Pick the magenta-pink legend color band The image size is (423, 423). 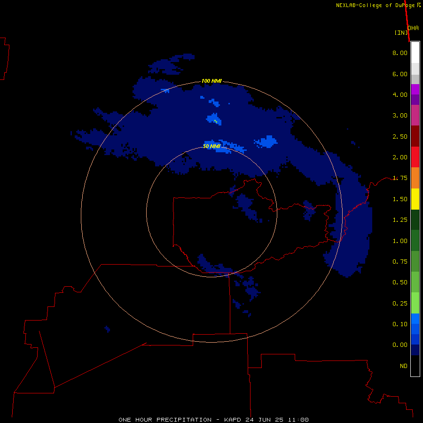point(415,115)
